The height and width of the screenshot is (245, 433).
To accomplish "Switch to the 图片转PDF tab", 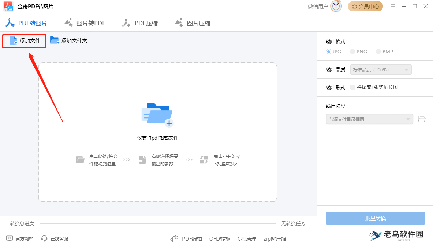I will pos(85,23).
